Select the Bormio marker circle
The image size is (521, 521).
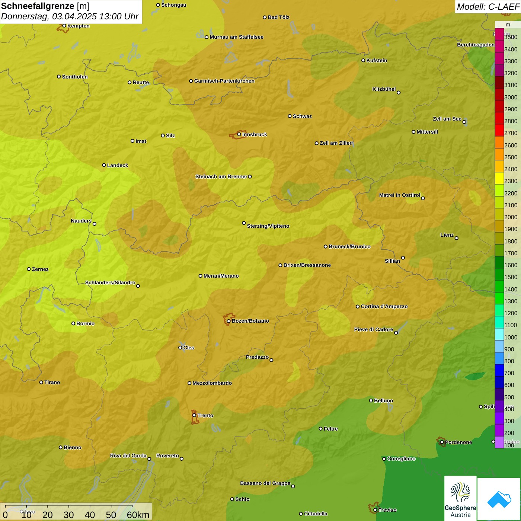pos(73,323)
